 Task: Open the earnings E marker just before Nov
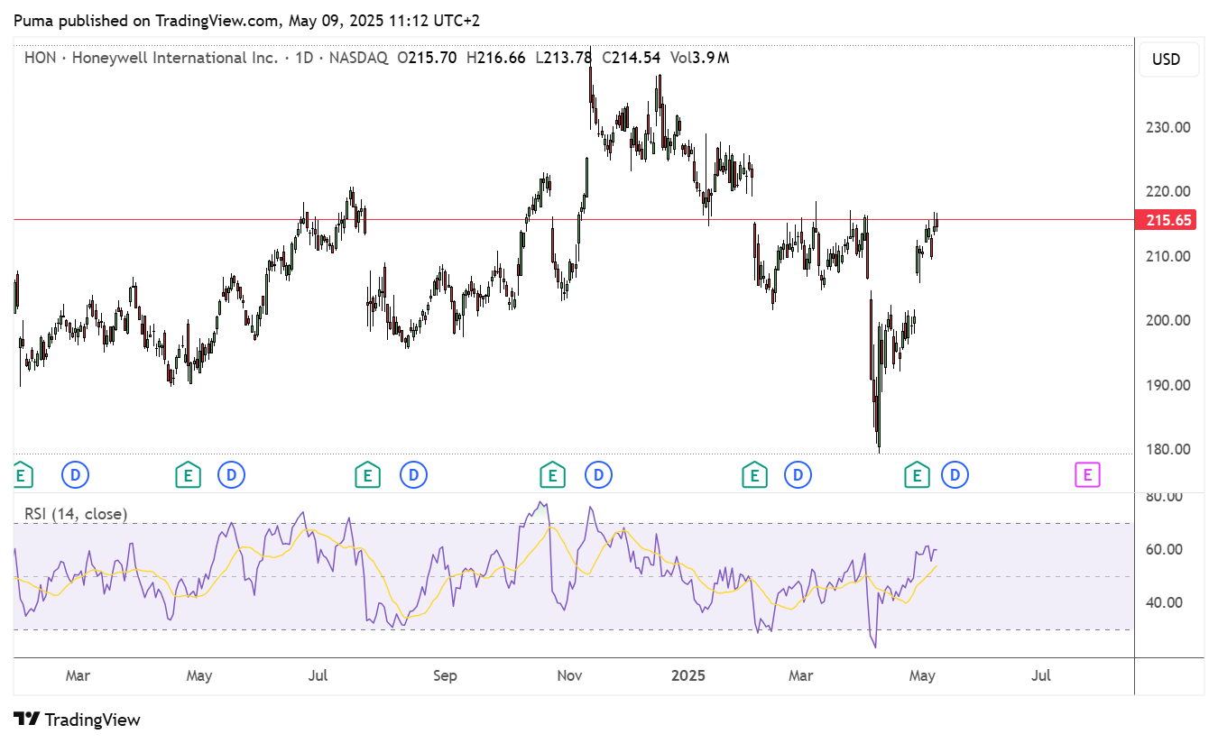[552, 474]
